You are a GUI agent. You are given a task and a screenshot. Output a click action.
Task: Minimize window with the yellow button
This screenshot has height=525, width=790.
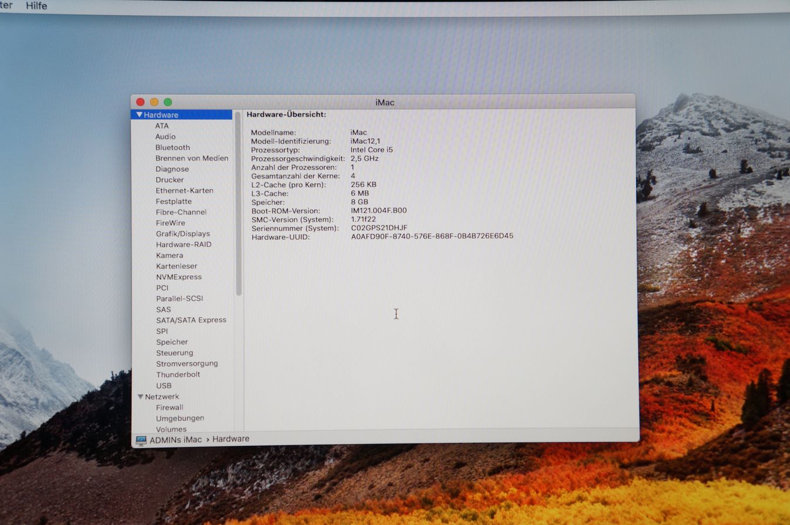154,102
